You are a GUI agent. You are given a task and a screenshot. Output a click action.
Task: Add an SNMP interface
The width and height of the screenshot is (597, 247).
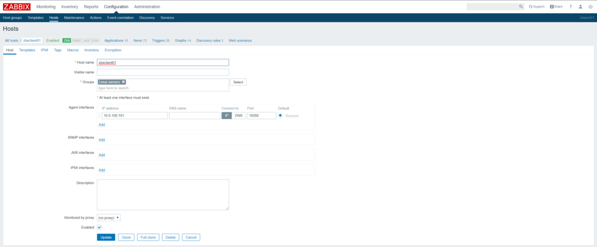(101, 140)
